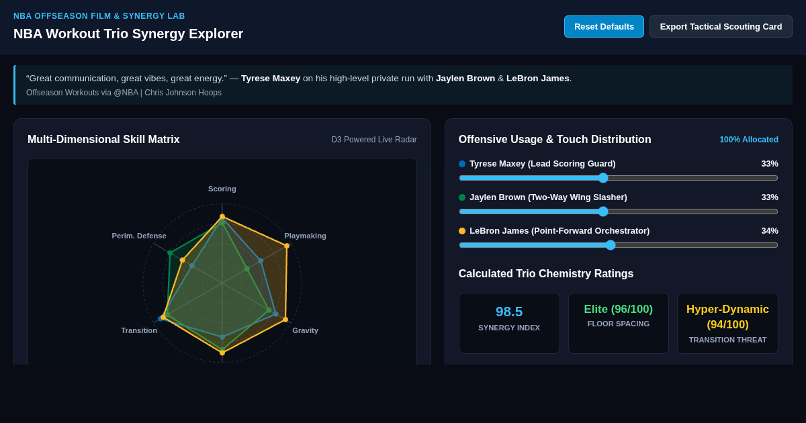Click the 100% Allocated status text

click(x=749, y=140)
